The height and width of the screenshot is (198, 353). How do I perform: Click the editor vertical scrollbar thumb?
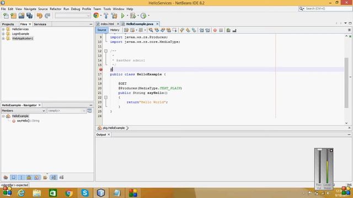point(346,82)
